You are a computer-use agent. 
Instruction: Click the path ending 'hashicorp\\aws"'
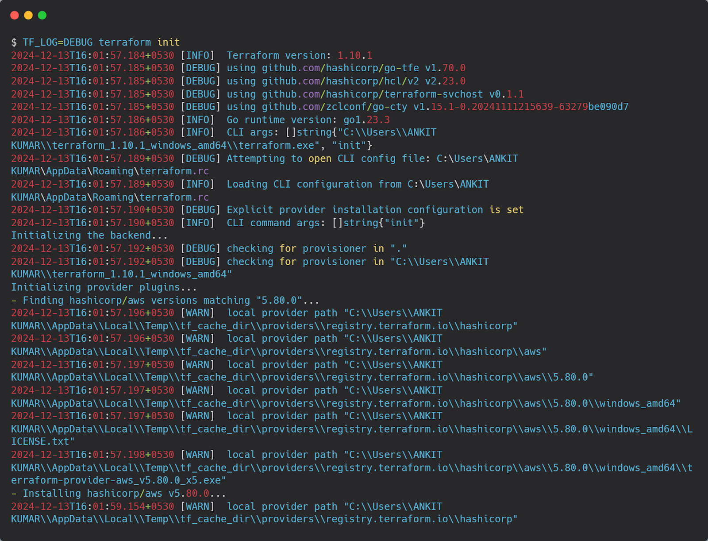coord(279,352)
